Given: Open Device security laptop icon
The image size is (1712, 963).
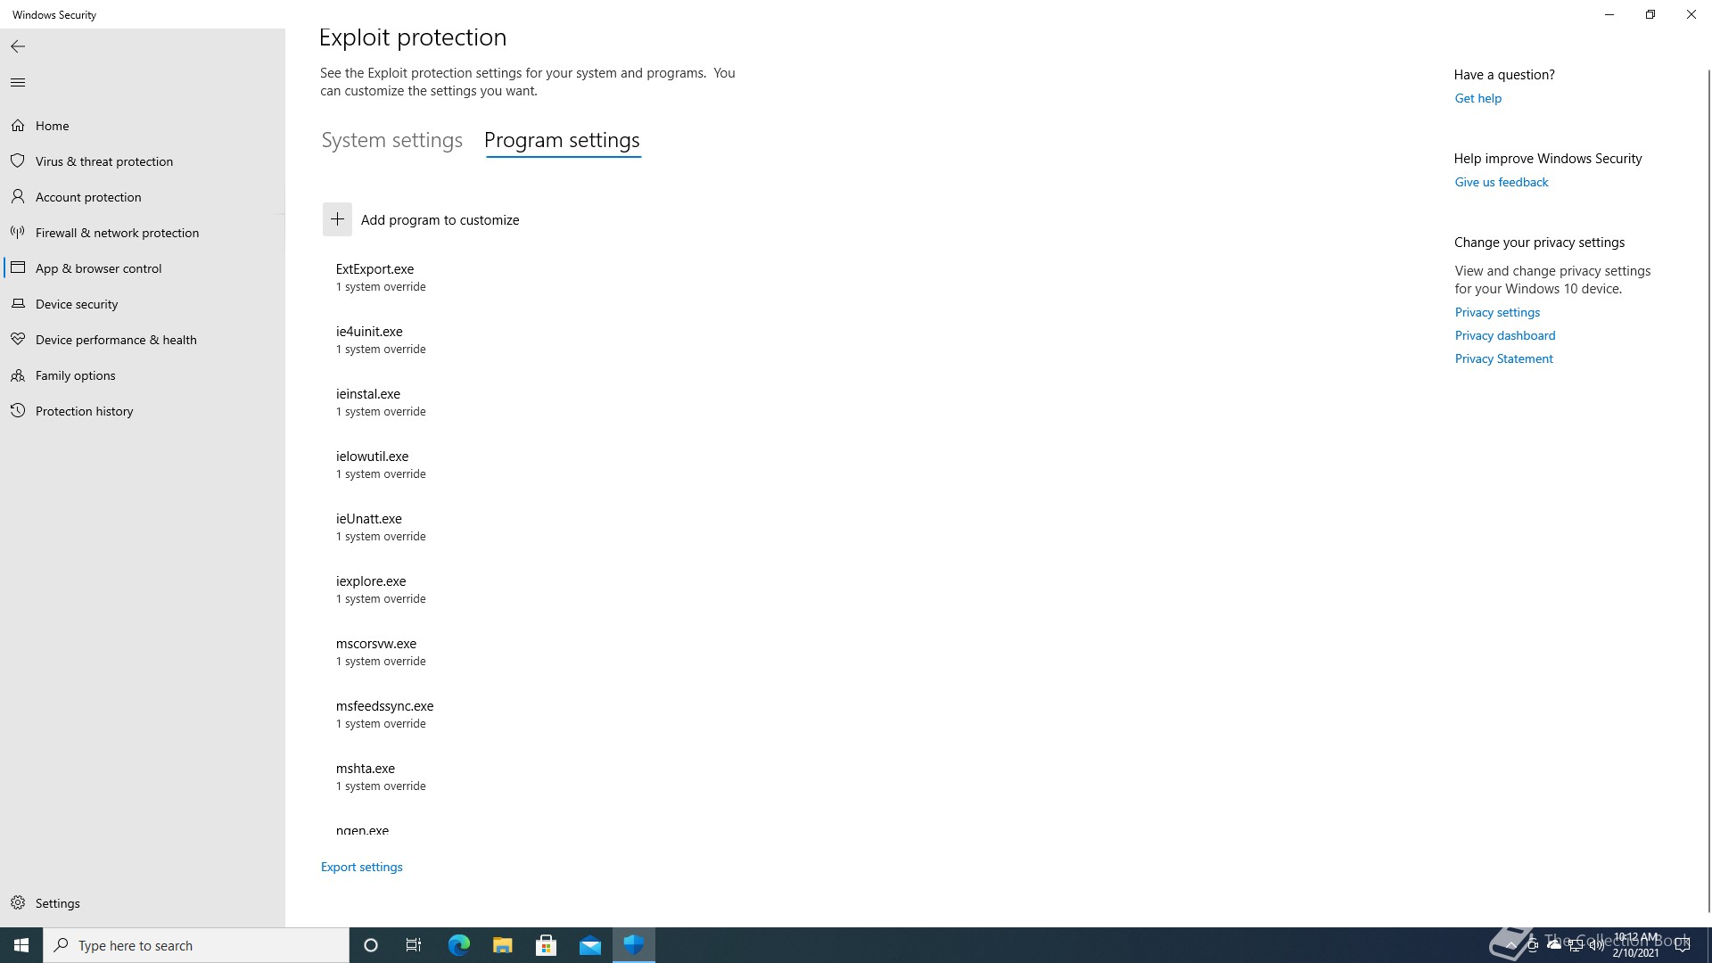Looking at the screenshot, I should (x=18, y=304).
